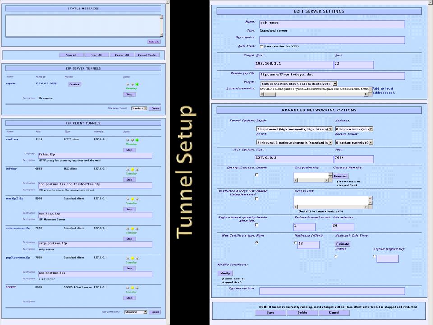Enable the Encrypt Leaseset checkbox
Viewport: 433px width, 325px height.
257,175
